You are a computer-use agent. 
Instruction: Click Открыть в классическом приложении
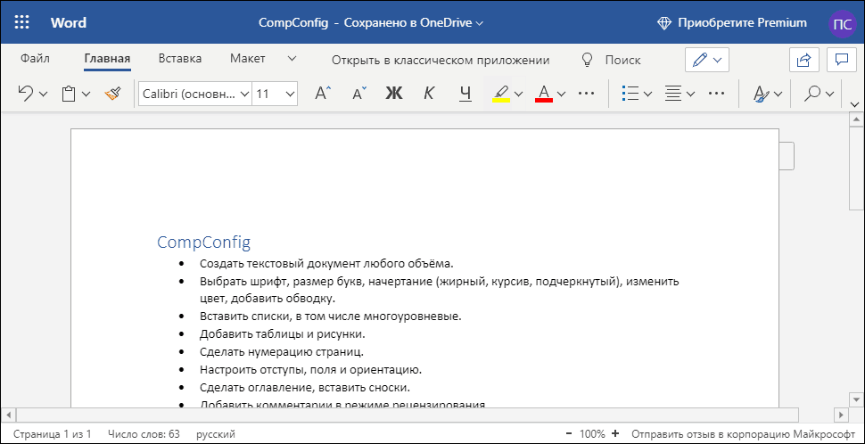click(x=441, y=60)
